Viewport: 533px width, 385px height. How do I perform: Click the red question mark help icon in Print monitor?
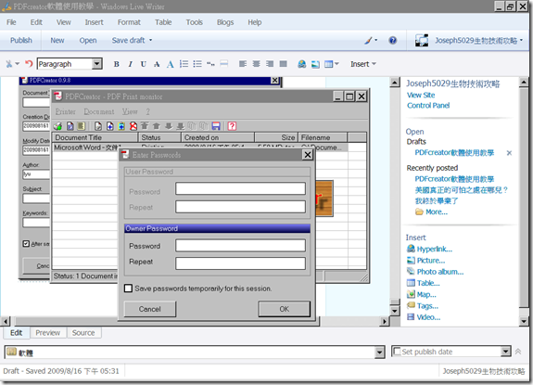pos(232,126)
